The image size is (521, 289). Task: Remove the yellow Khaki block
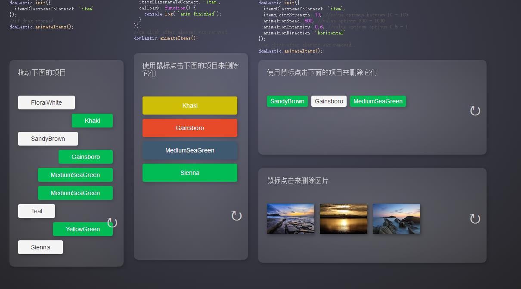190,106
